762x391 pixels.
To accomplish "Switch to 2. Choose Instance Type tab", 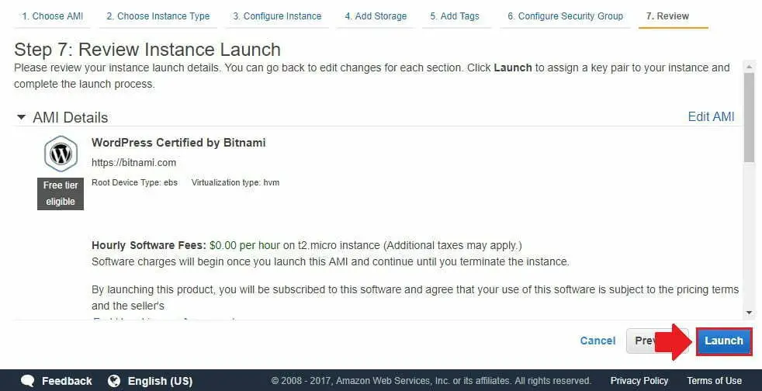I will (x=158, y=16).
